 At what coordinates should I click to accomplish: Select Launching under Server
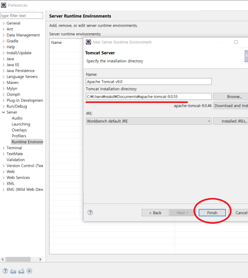tap(21, 124)
